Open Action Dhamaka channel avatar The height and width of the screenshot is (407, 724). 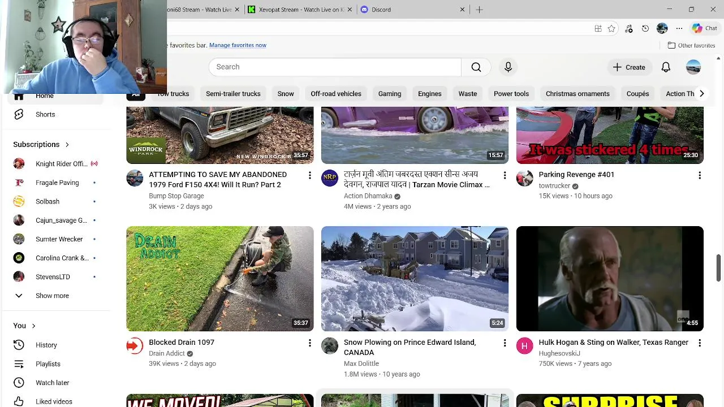point(330,178)
